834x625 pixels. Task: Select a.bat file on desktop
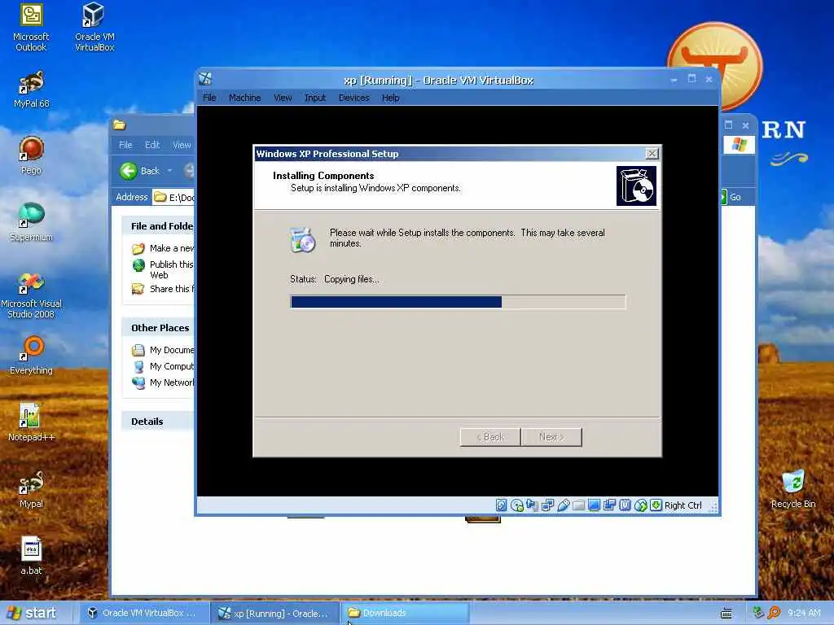click(x=31, y=556)
